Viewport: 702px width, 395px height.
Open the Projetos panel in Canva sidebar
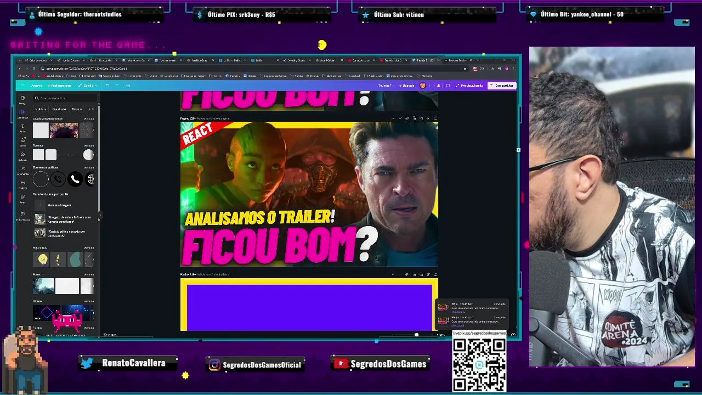[x=22, y=184]
